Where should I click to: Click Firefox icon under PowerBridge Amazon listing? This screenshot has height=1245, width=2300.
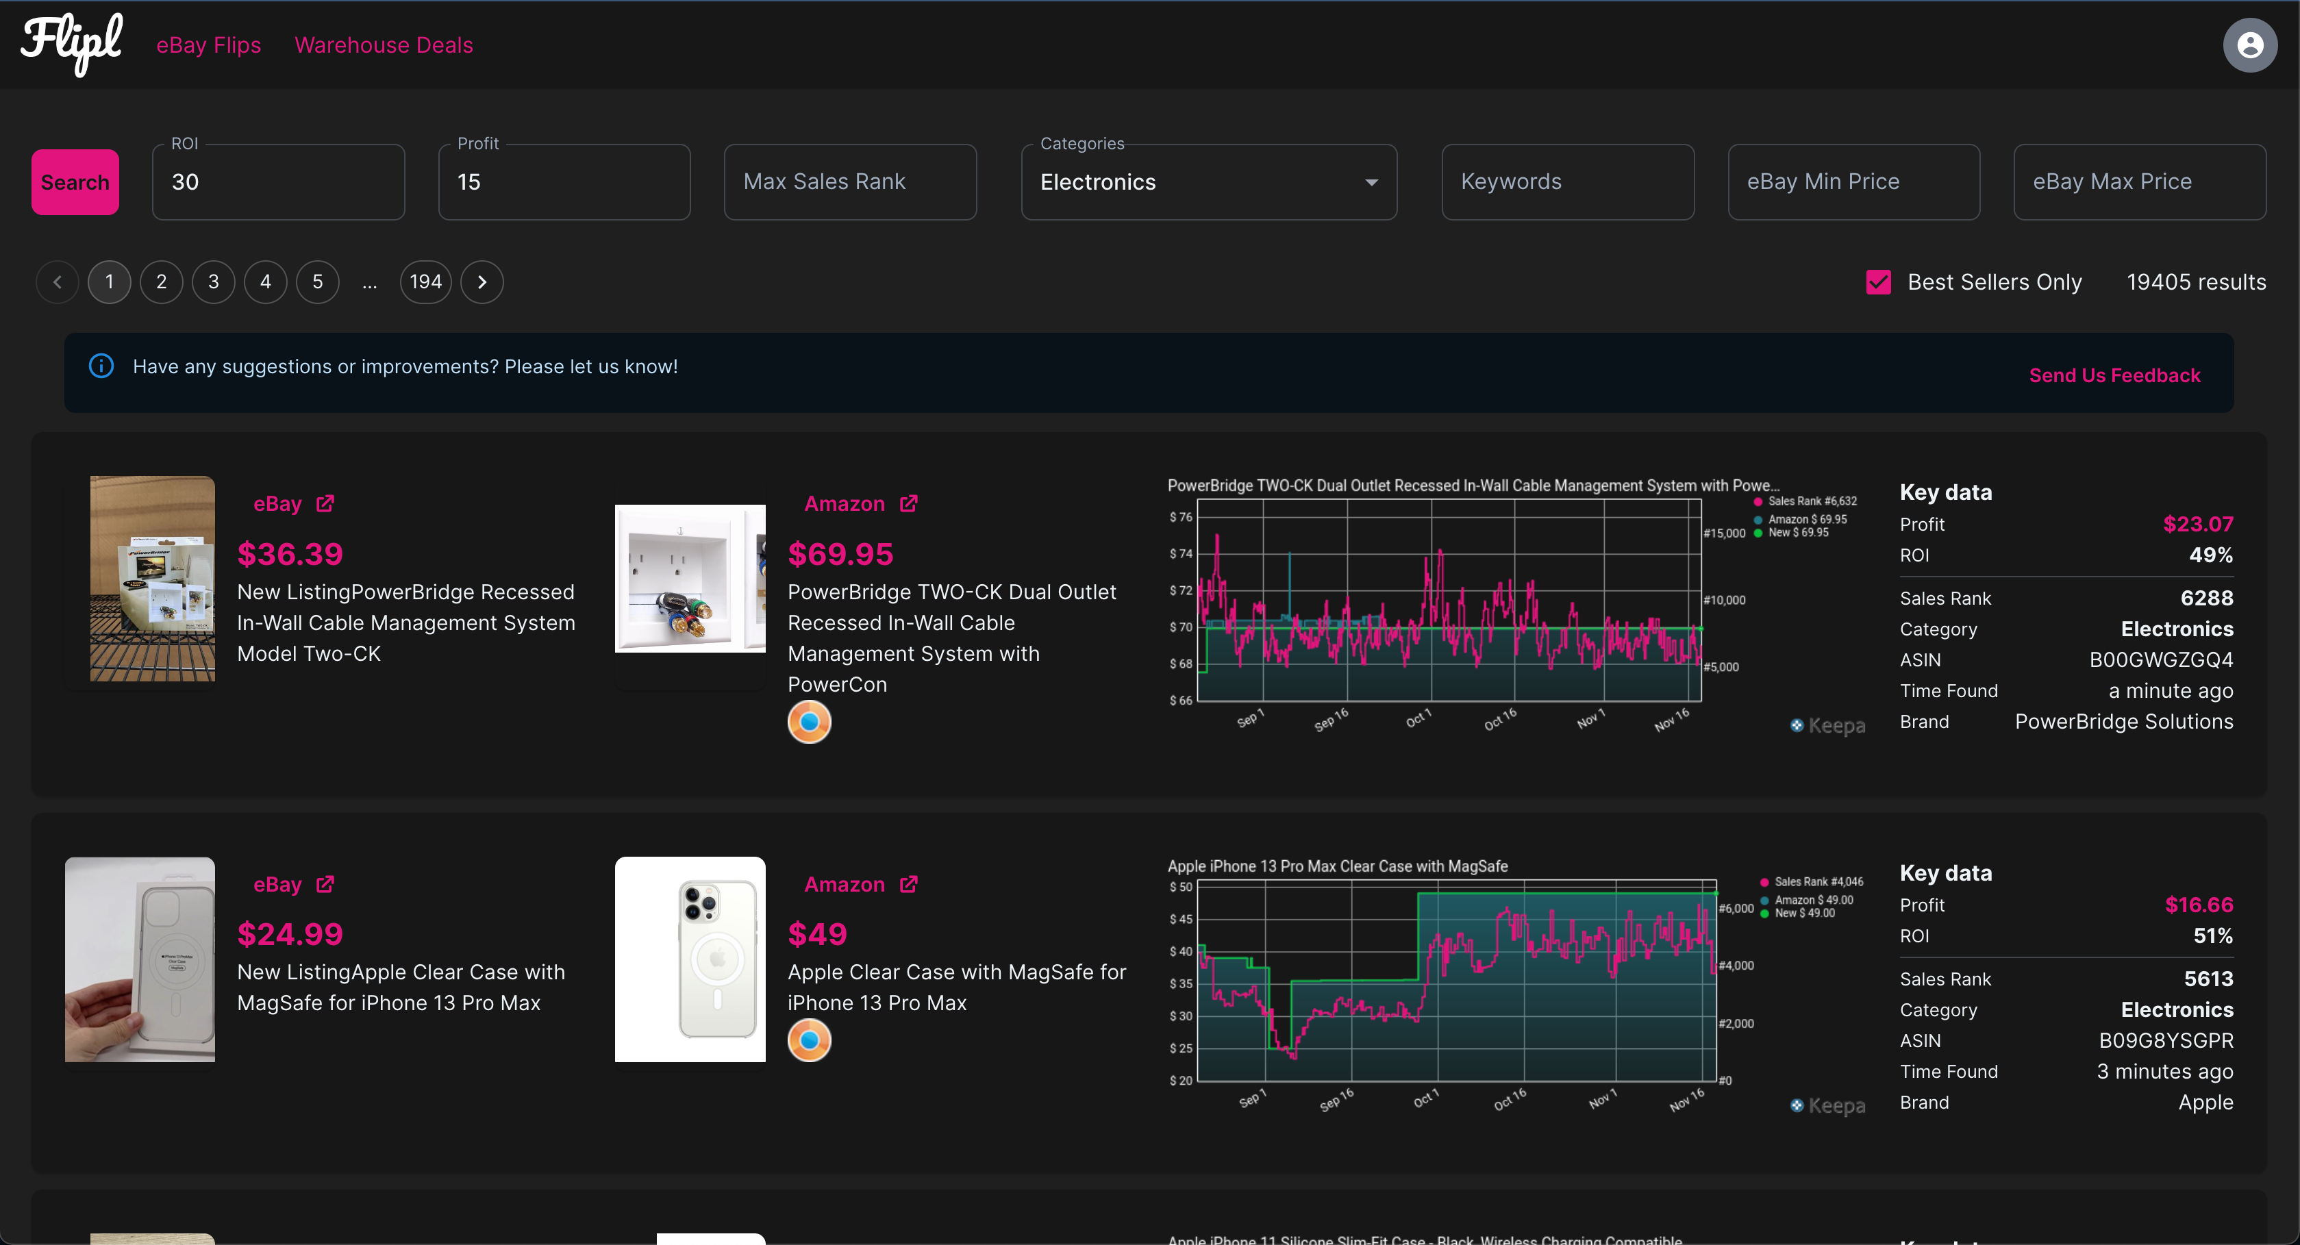(809, 722)
